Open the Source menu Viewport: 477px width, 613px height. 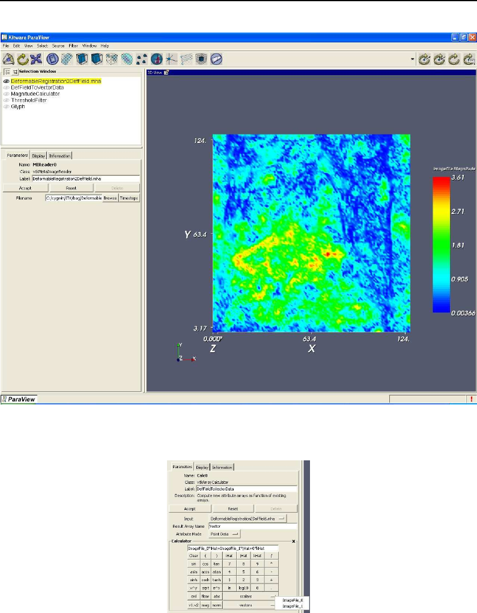pyautogui.click(x=58, y=46)
